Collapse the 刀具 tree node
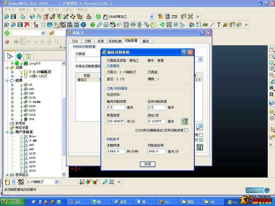This screenshot has width=275, height=206. pyautogui.click(x=7, y=68)
